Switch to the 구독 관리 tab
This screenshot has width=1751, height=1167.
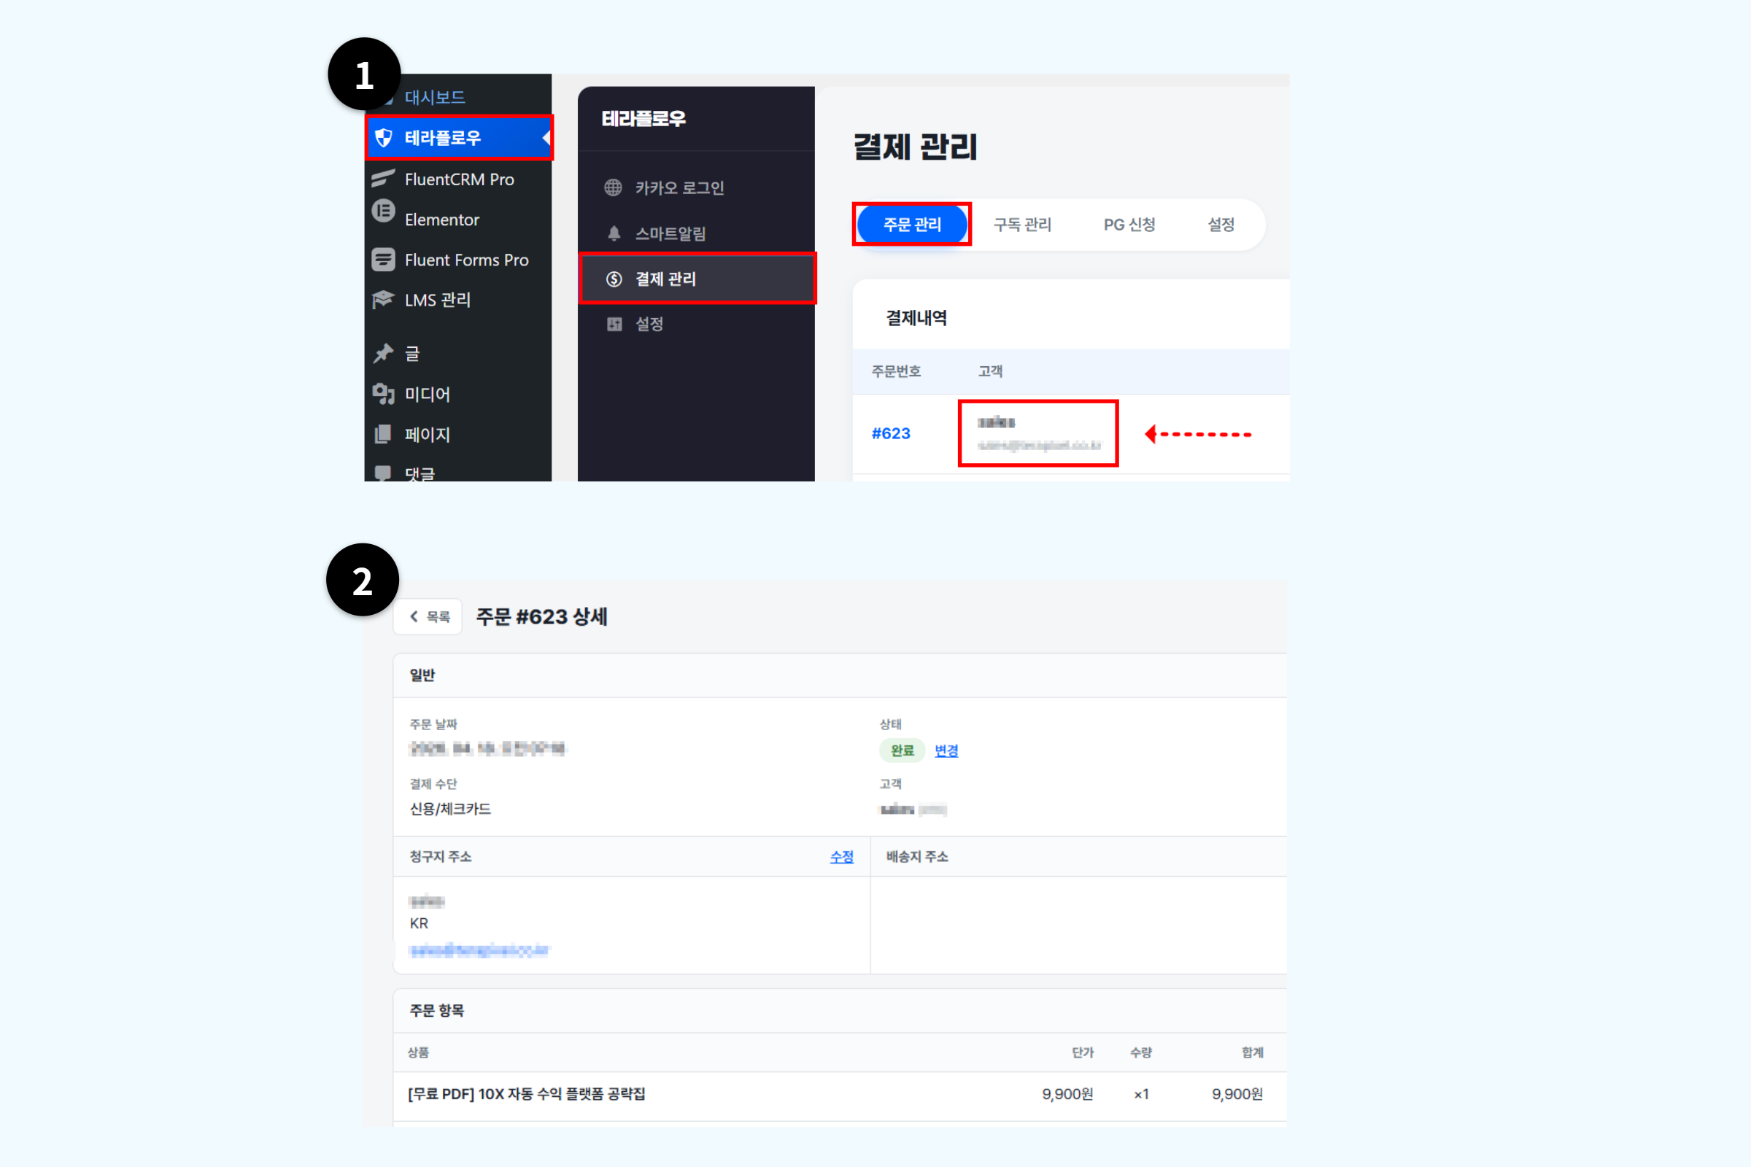[1022, 224]
